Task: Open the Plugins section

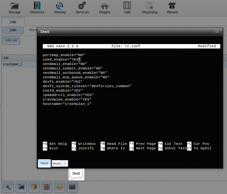Action: coord(105,8)
